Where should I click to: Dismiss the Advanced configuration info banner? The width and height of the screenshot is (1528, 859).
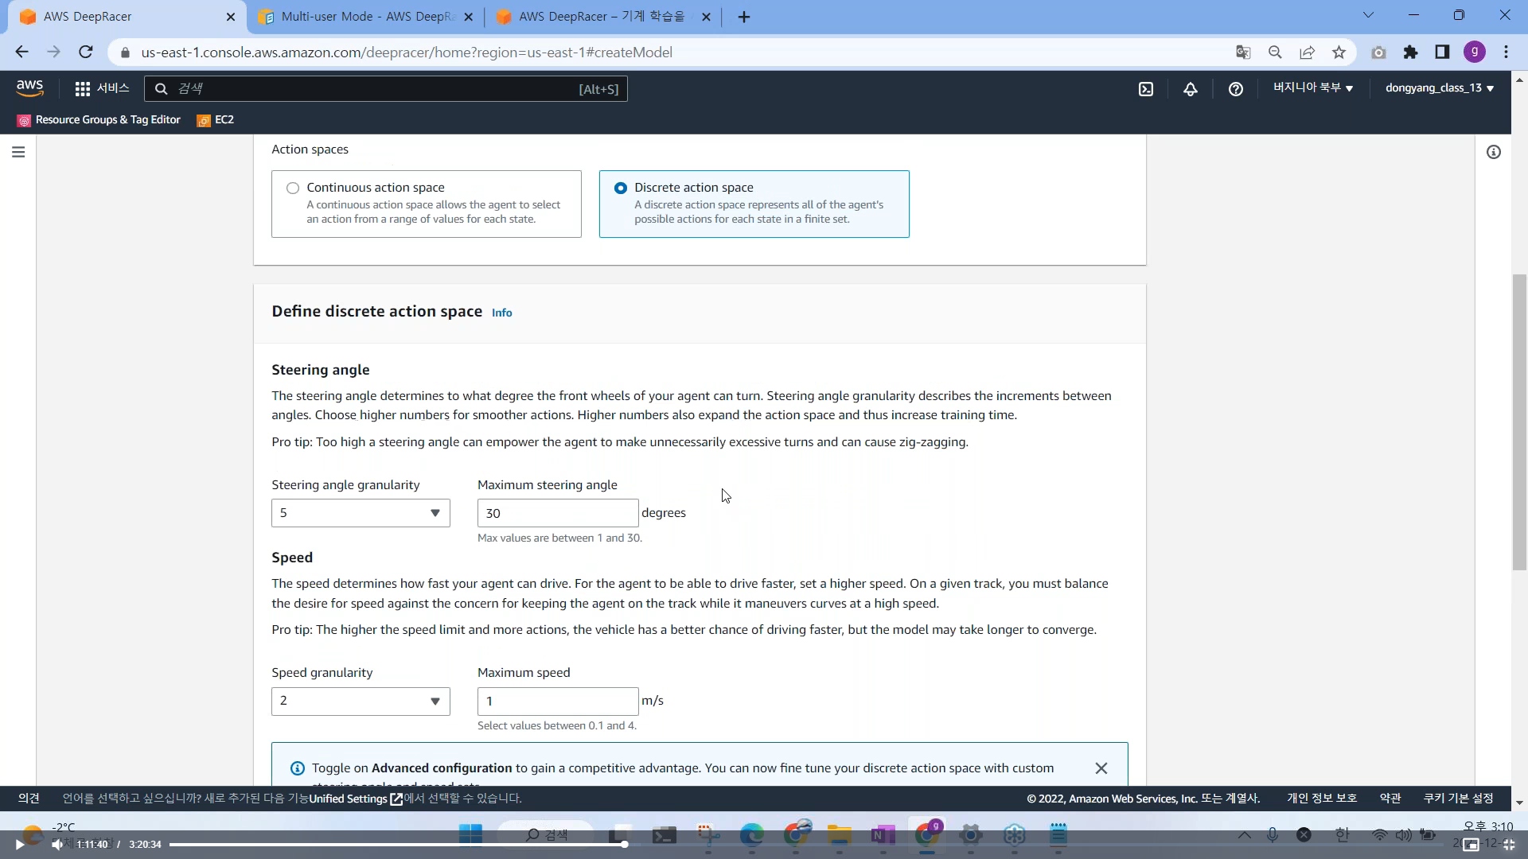pyautogui.click(x=1101, y=768)
